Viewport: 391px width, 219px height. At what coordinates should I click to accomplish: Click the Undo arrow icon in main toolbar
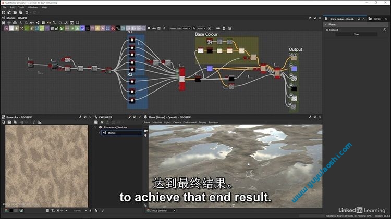click(27, 12)
